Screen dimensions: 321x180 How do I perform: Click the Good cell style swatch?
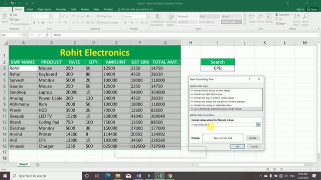pyautogui.click(x=231, y=16)
